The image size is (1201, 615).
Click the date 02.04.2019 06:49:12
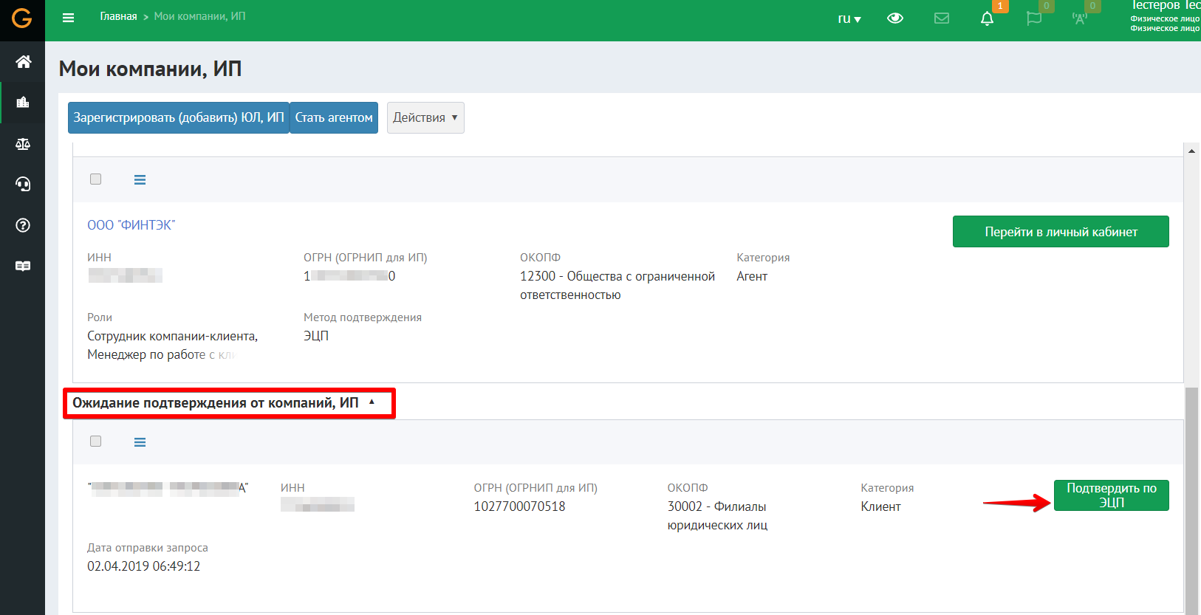pos(144,566)
